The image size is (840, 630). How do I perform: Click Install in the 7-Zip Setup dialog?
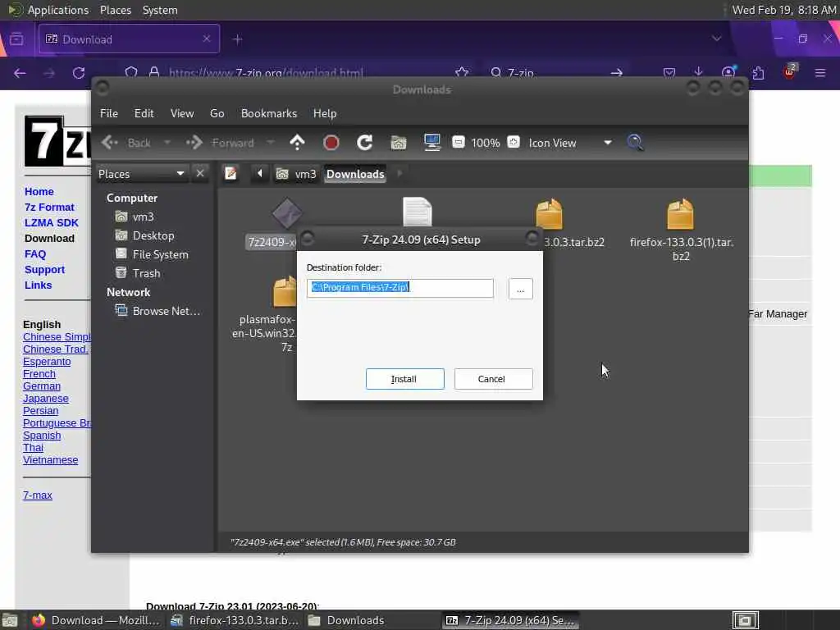[x=404, y=379]
